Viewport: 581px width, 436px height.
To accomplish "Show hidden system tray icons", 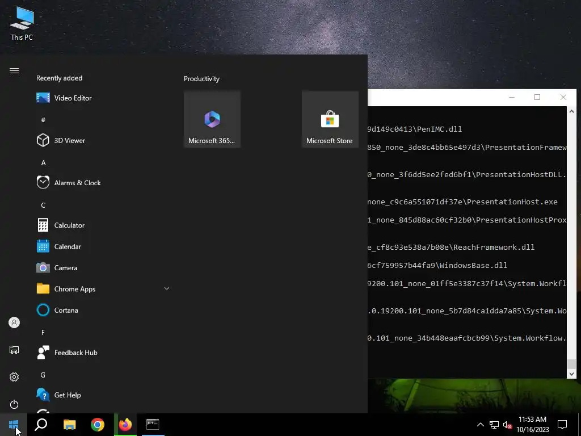I will pos(480,425).
